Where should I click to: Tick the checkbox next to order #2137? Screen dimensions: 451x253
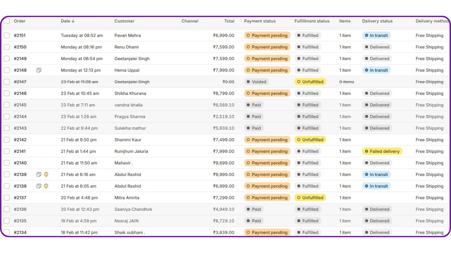pyautogui.click(x=7, y=198)
